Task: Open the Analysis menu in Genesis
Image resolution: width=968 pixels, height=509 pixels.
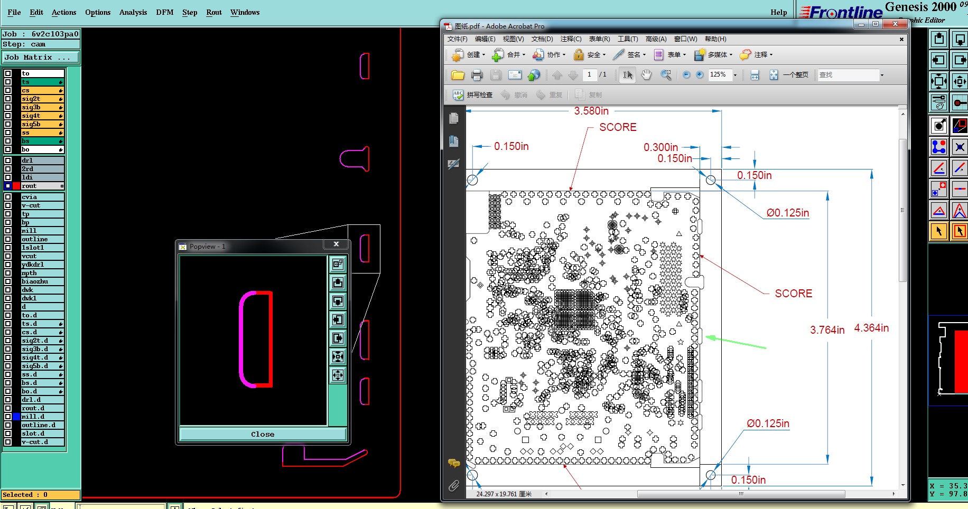Action: pyautogui.click(x=133, y=12)
